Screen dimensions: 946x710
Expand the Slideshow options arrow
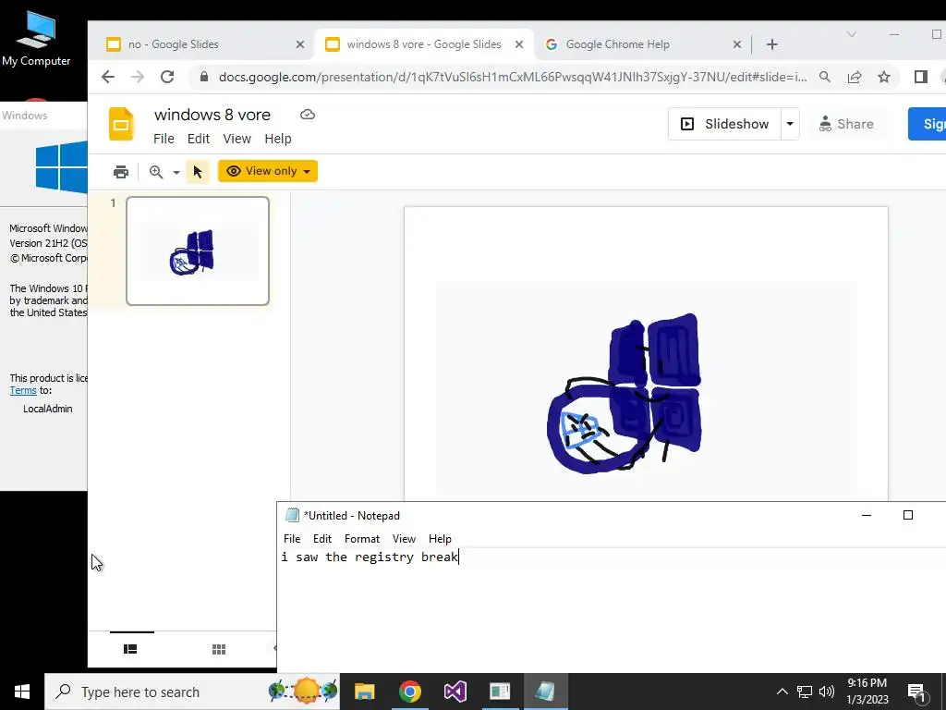pos(790,124)
